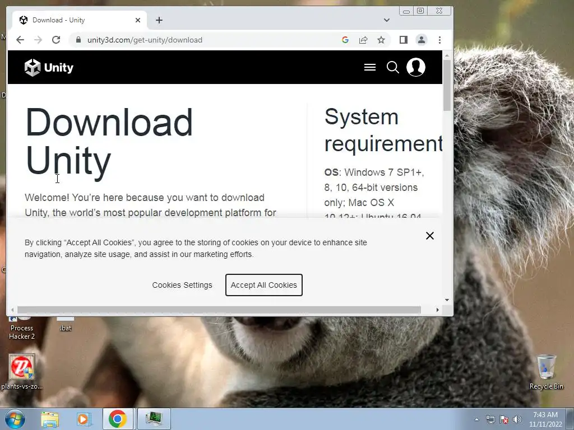Screen dimensions: 574x430
Task: Reload the Unity download page
Action: (56, 40)
